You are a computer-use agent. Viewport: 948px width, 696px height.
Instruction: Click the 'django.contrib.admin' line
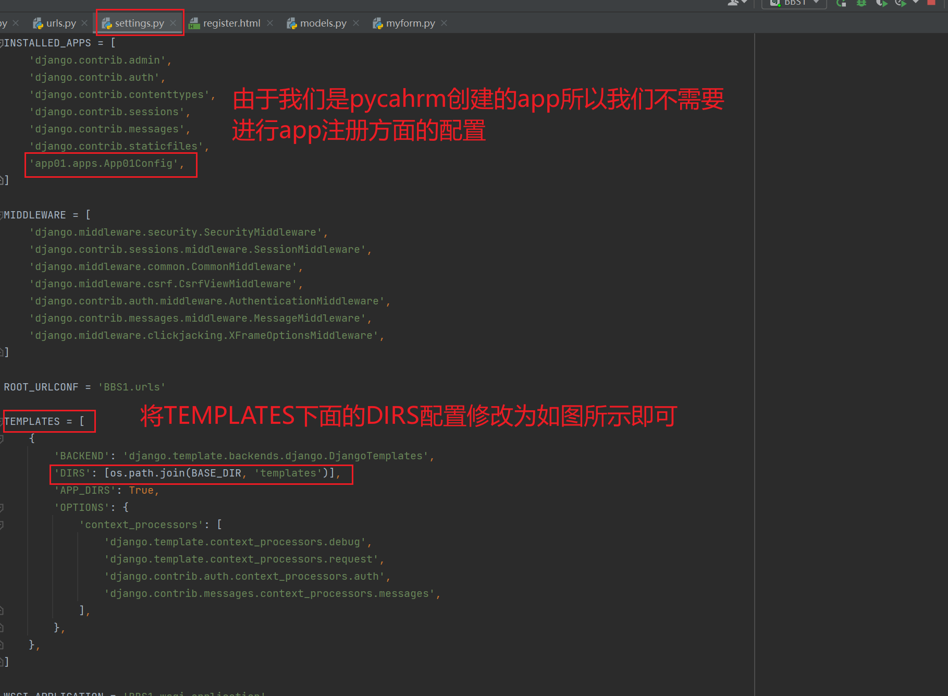(100, 60)
